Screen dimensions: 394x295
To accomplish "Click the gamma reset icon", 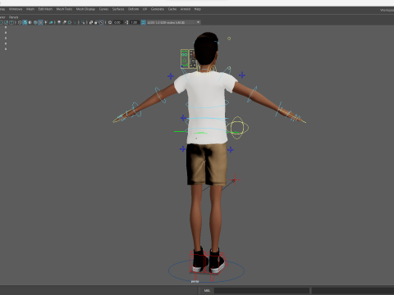I will tap(126, 22).
